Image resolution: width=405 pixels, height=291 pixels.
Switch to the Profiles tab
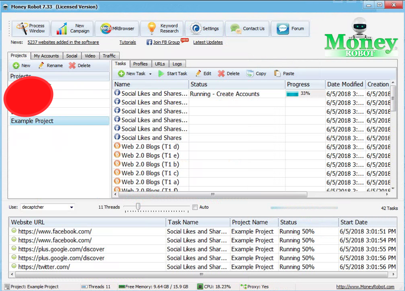pos(140,64)
